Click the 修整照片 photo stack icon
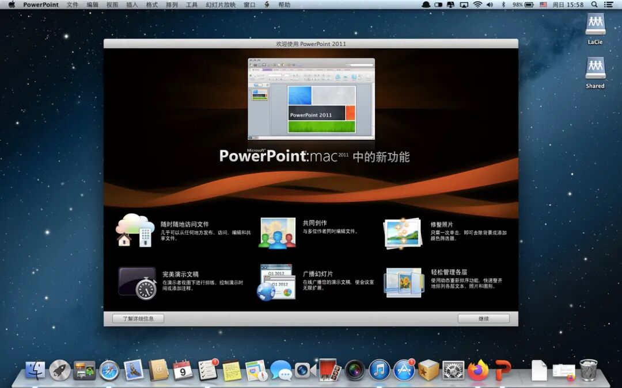622x388 pixels. (403, 233)
